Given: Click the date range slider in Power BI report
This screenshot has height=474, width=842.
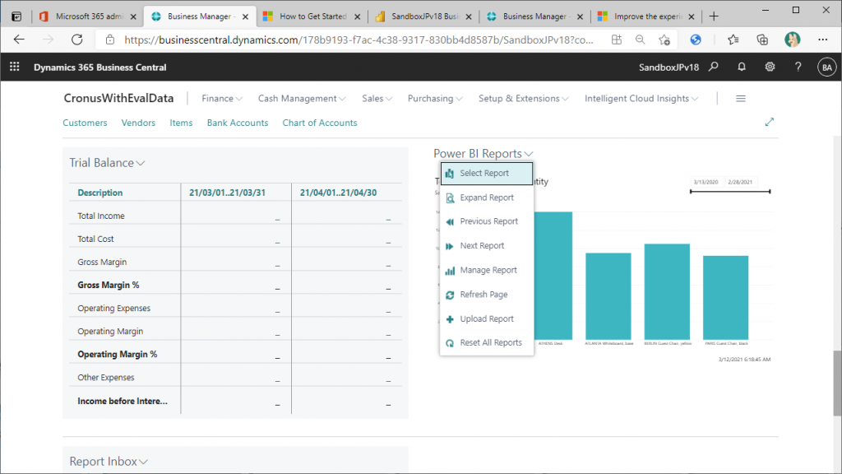Looking at the screenshot, I should tap(730, 191).
